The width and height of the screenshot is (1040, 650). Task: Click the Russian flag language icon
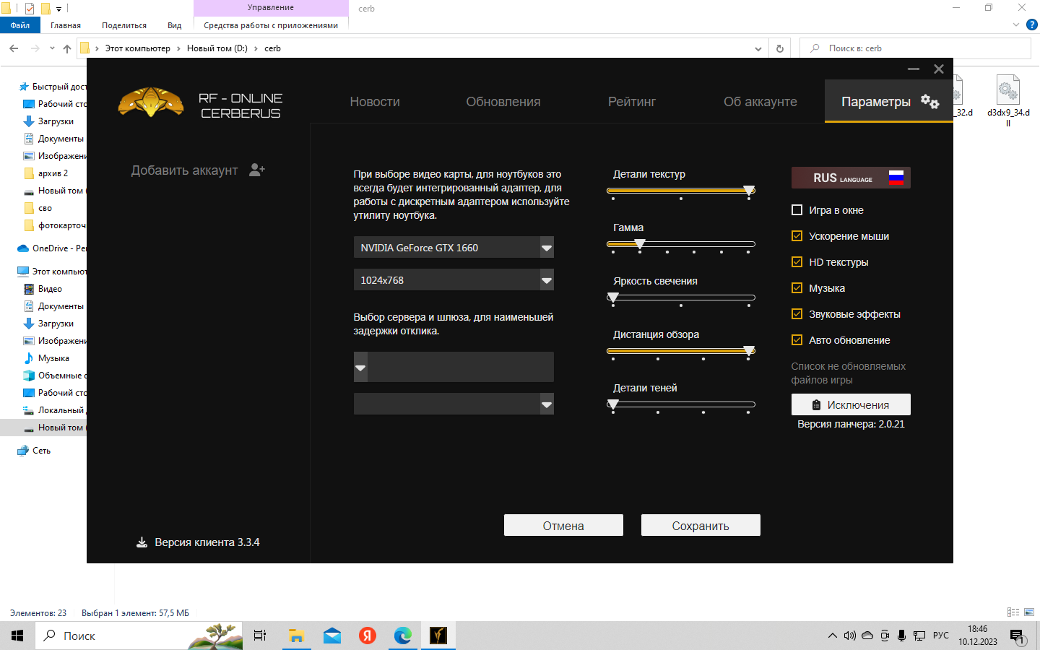[896, 178]
